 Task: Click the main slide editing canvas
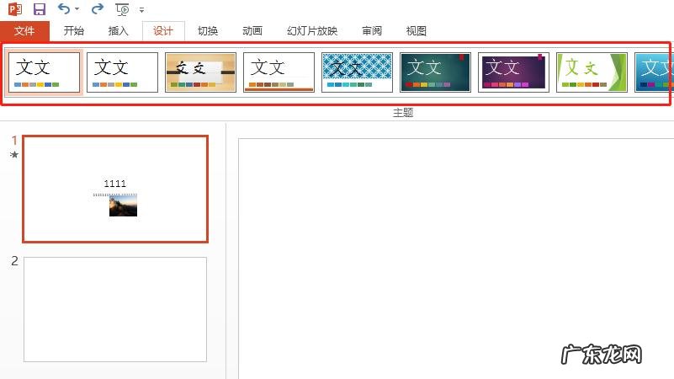[x=456, y=259]
